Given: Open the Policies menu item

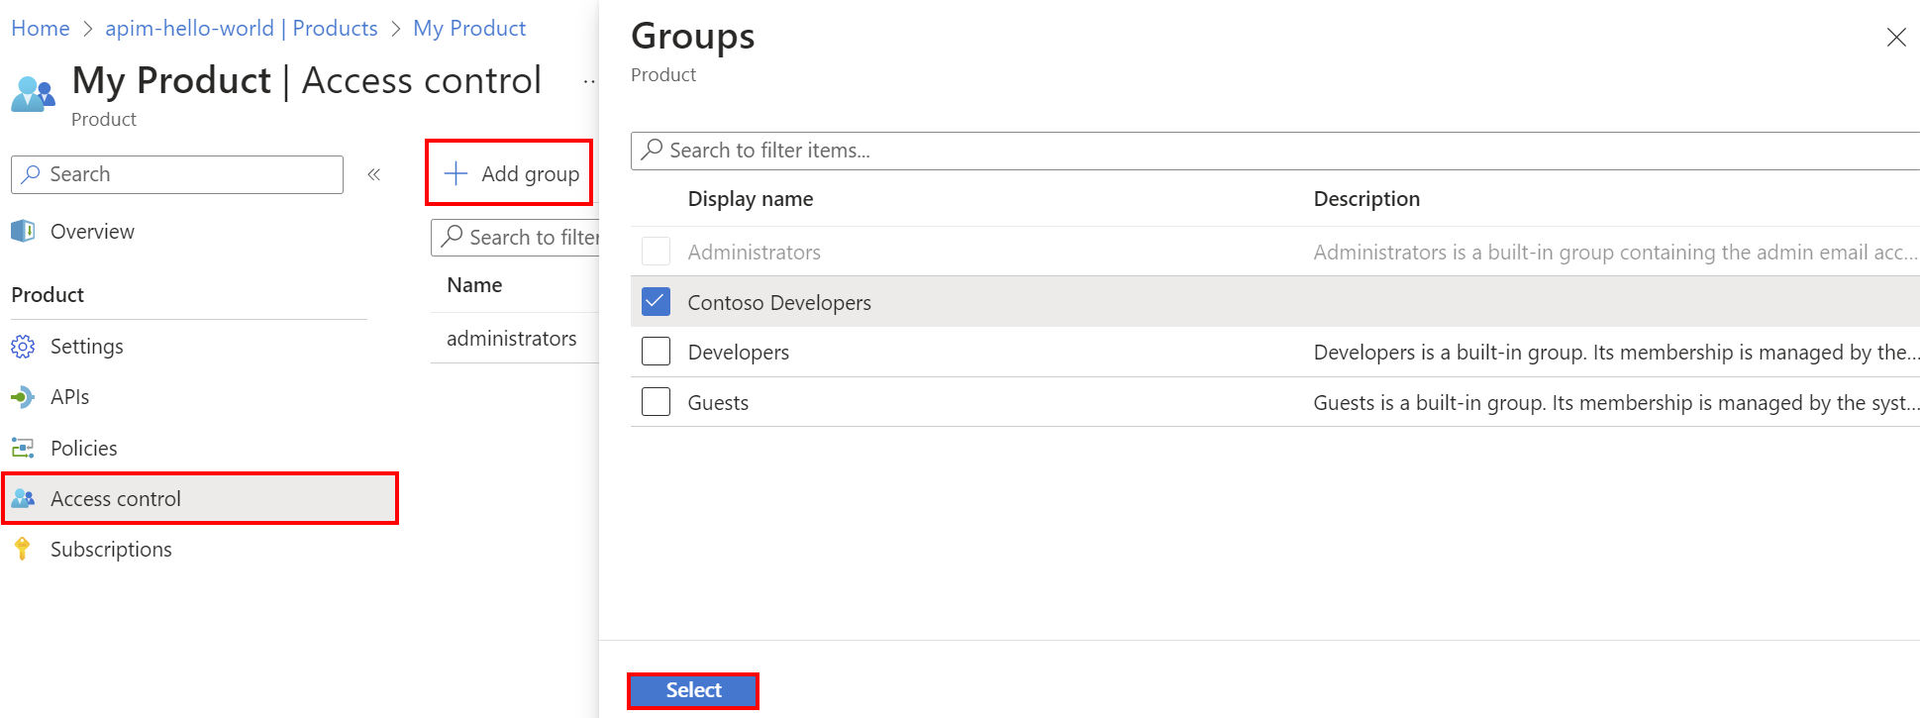Looking at the screenshot, I should [x=84, y=448].
